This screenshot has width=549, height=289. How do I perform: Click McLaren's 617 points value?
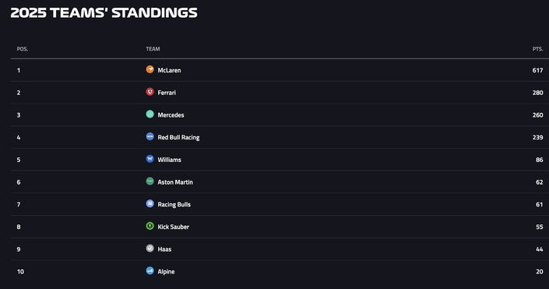click(x=537, y=70)
